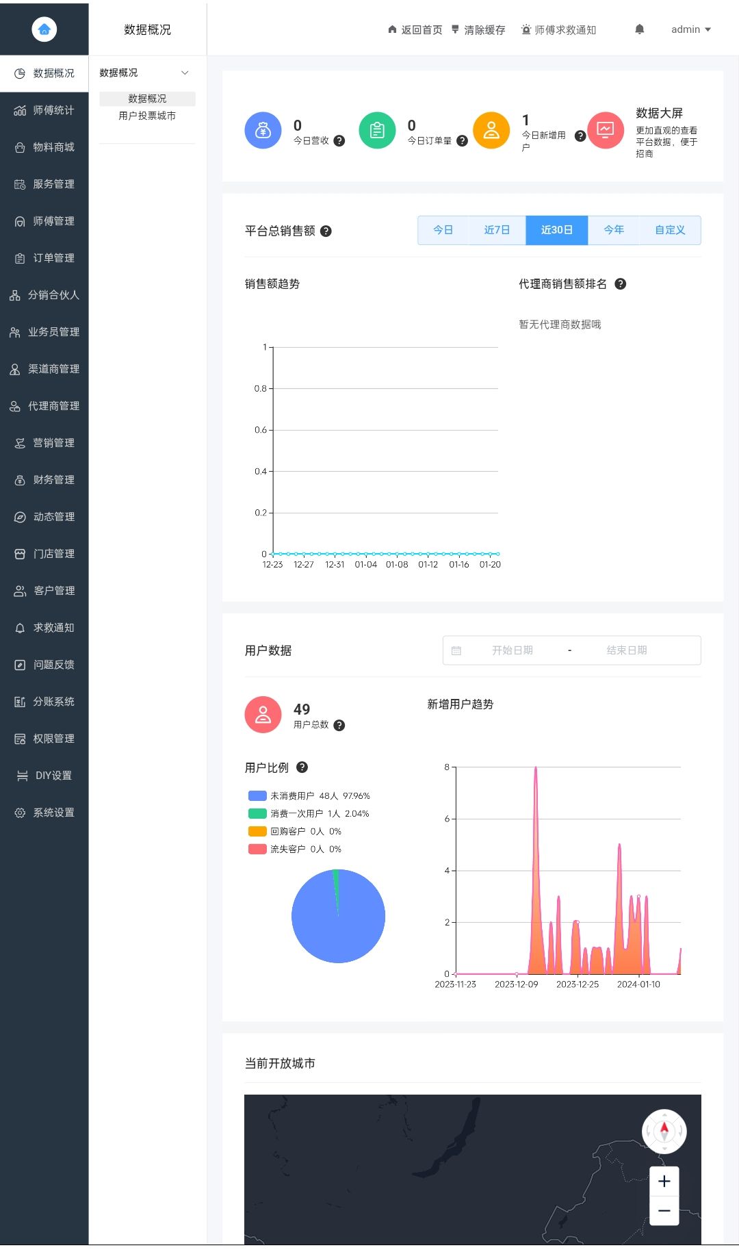Click the 开始日期 date field

click(513, 650)
